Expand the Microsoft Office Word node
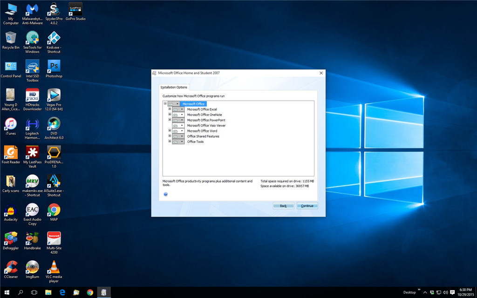Screen dimensions: 477x298 tap(170, 130)
